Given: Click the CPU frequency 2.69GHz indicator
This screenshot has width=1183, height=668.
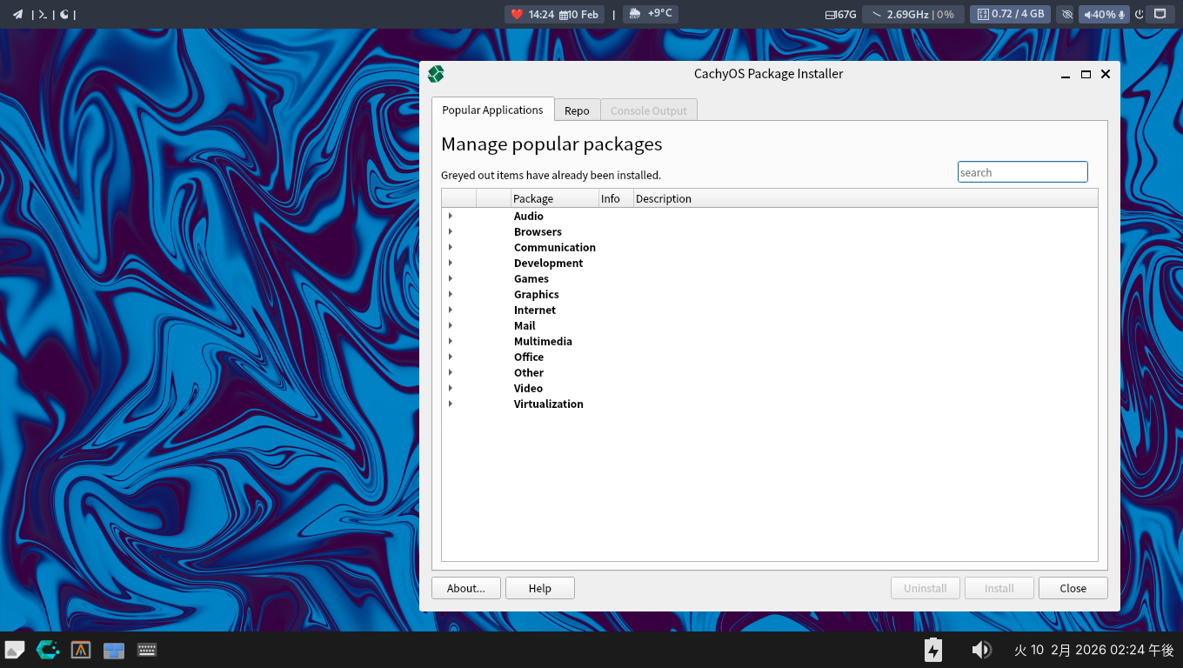Looking at the screenshot, I should (912, 14).
